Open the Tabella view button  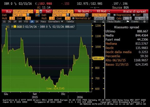[70, 22]
